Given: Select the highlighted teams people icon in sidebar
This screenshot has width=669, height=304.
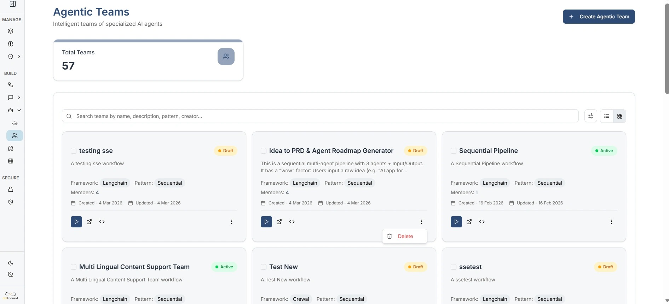Looking at the screenshot, I should (15, 136).
